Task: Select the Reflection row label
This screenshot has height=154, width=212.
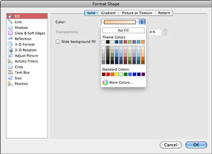Action: 23,39
